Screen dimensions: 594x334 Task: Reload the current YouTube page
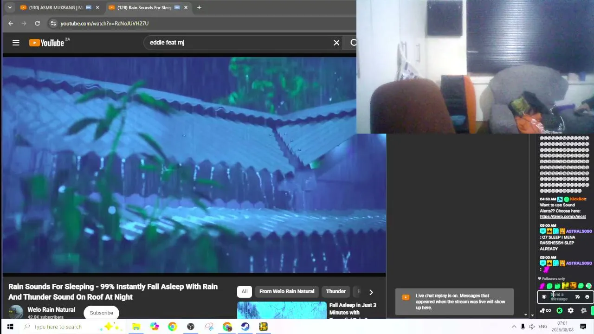[x=37, y=23]
